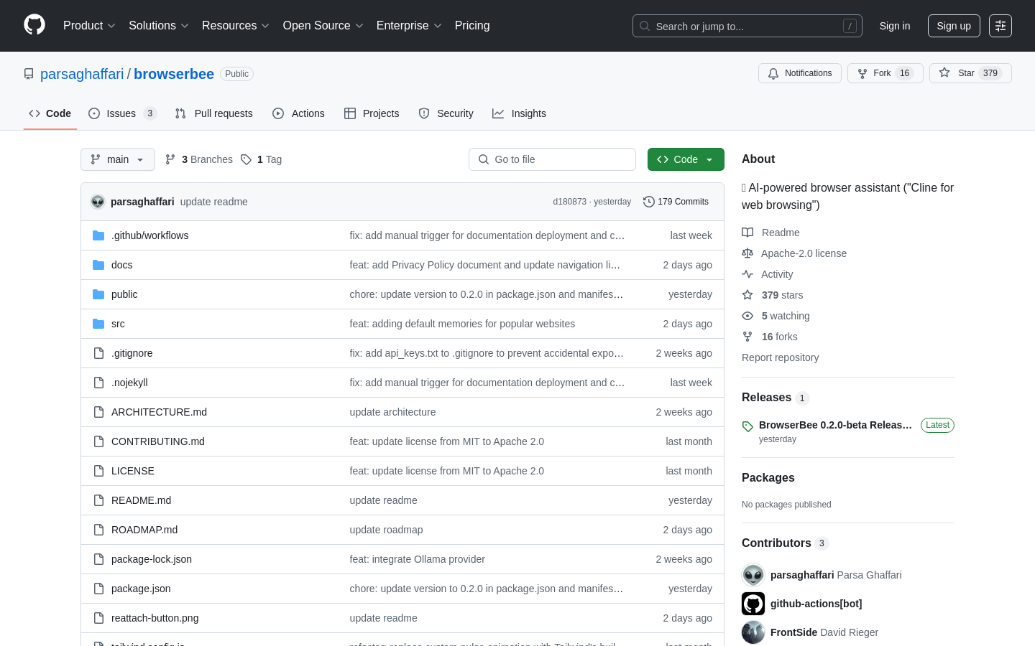This screenshot has height=646, width=1035.
Task: Switch to the Code tab
Action: 50,113
